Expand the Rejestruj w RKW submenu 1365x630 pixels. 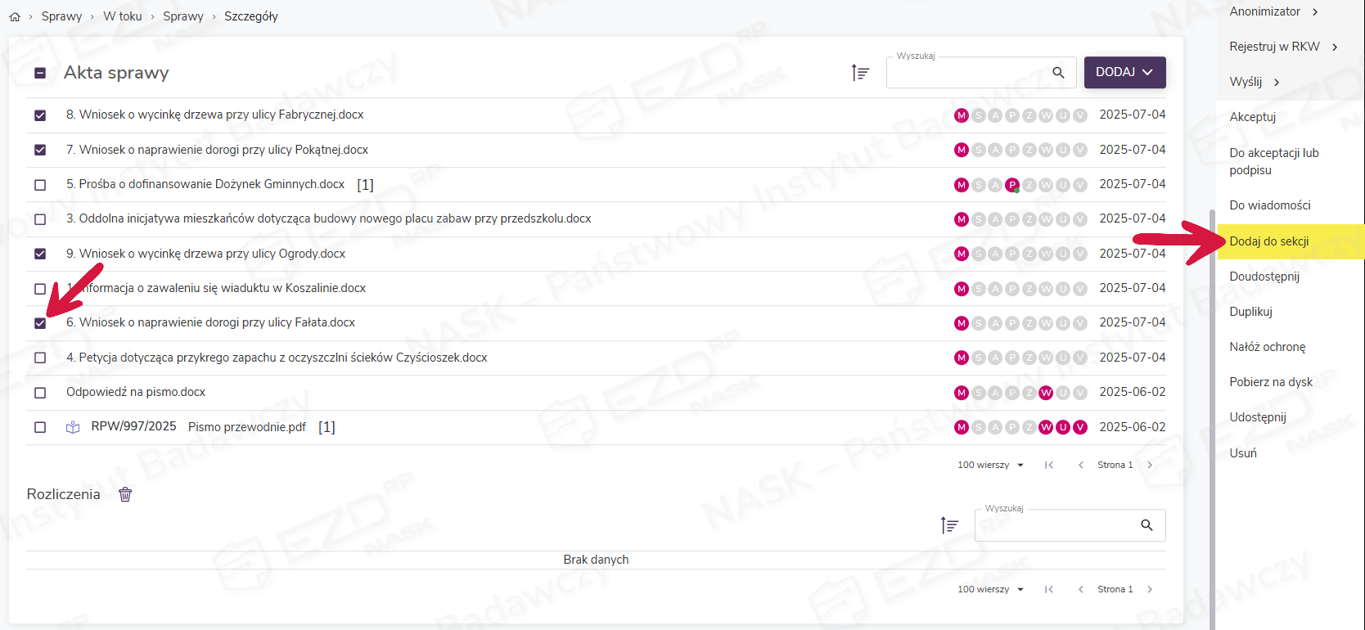[x=1283, y=47]
